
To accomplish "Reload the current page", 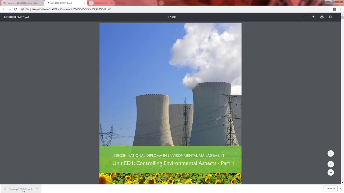I will click(x=15, y=9).
